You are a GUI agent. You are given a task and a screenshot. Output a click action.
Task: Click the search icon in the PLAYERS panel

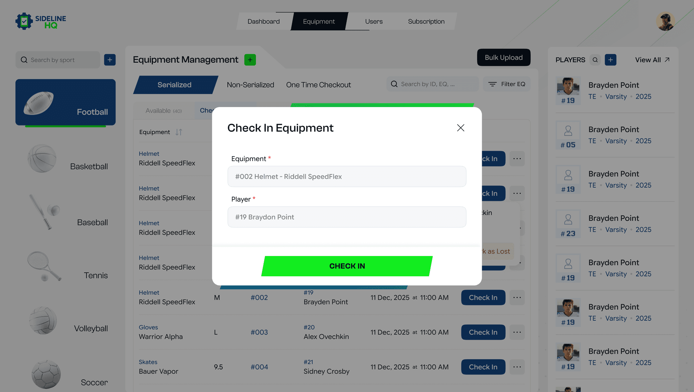coord(595,60)
